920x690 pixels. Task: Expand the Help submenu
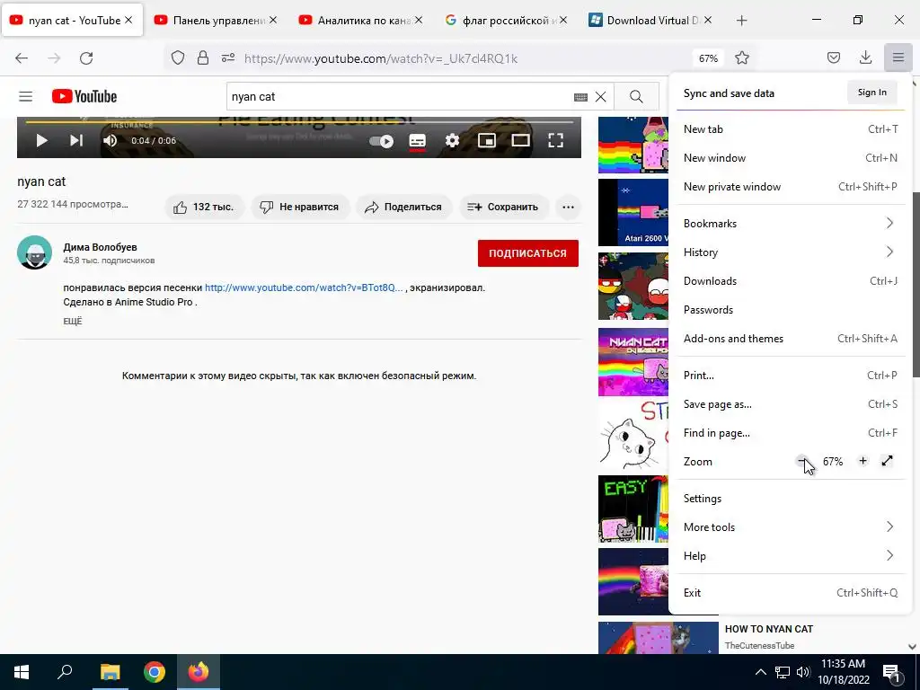(791, 556)
